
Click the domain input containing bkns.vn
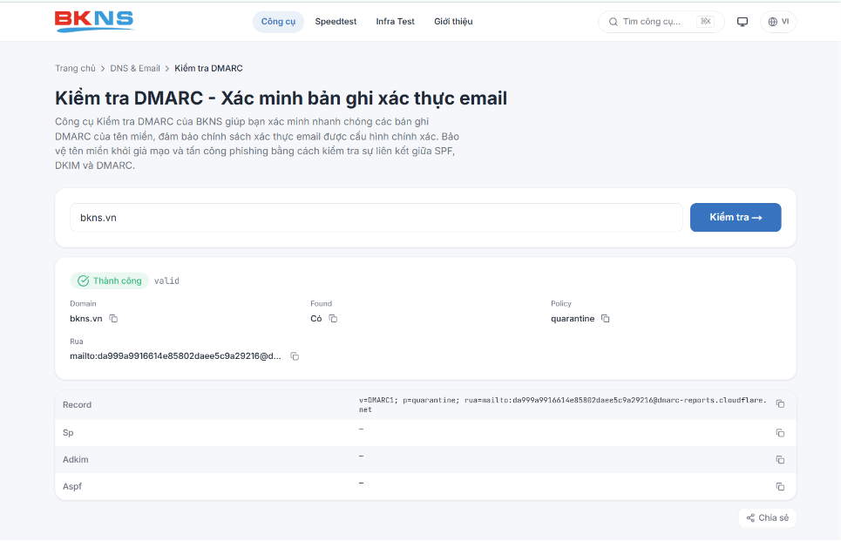pos(376,218)
